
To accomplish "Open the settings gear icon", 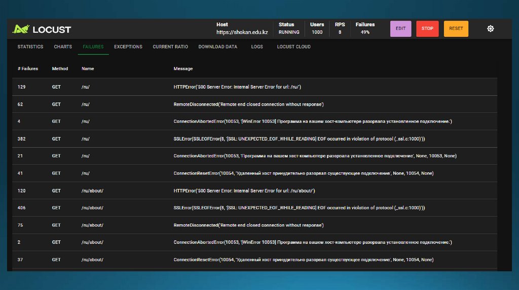I will click(x=490, y=29).
